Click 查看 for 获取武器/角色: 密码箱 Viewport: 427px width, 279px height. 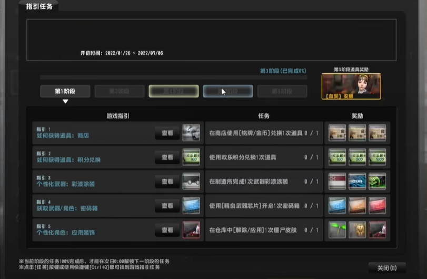pos(167,206)
